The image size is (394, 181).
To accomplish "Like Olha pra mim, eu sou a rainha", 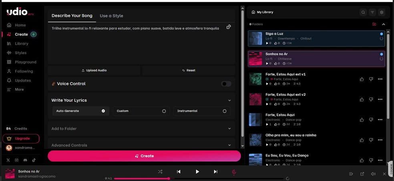I will point(362,140).
